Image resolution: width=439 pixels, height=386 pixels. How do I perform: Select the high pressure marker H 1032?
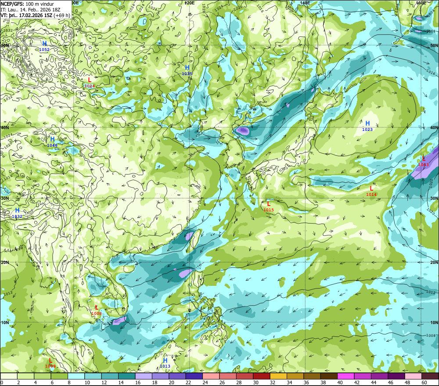[x=17, y=213]
